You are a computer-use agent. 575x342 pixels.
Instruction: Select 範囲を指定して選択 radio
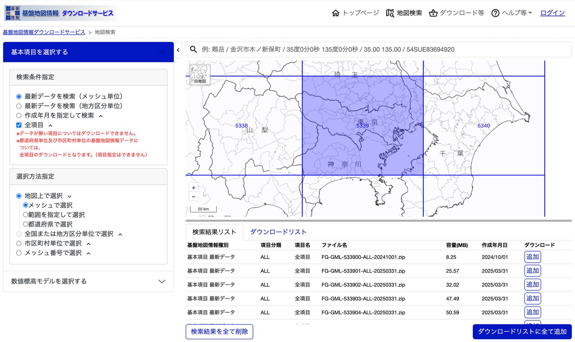tap(26, 215)
